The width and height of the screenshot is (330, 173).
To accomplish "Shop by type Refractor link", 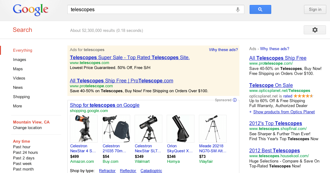I will pos(107,171).
